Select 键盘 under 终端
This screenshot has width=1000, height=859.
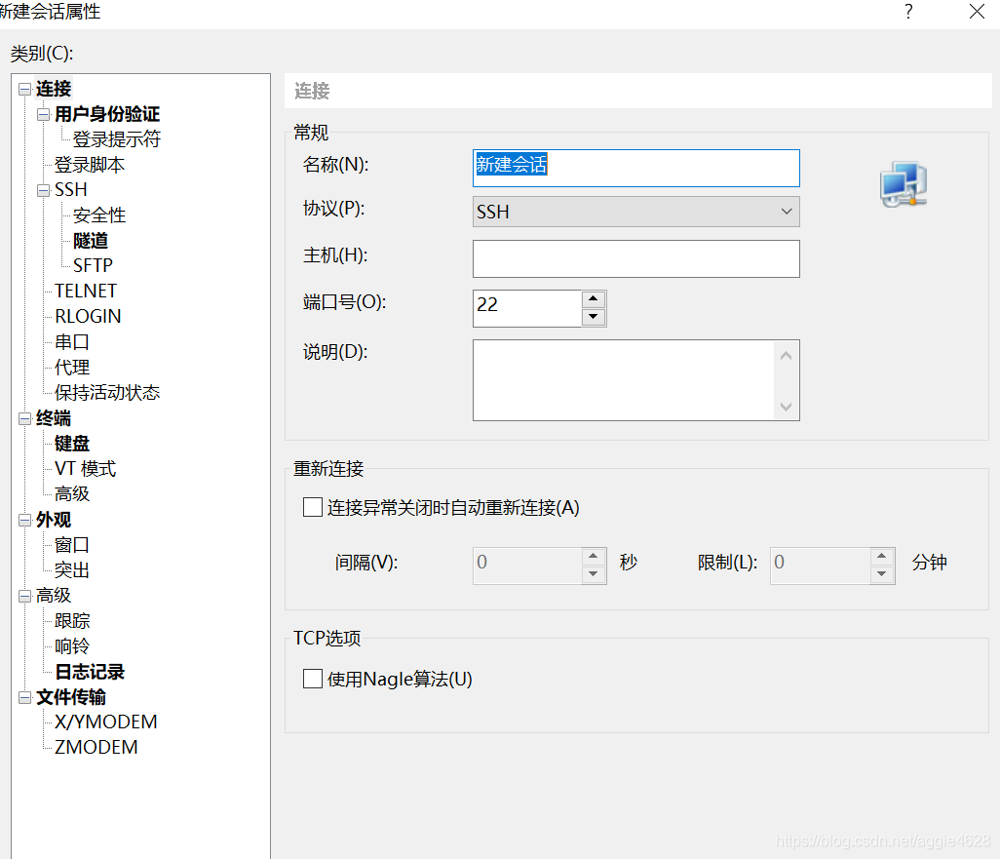(71, 444)
